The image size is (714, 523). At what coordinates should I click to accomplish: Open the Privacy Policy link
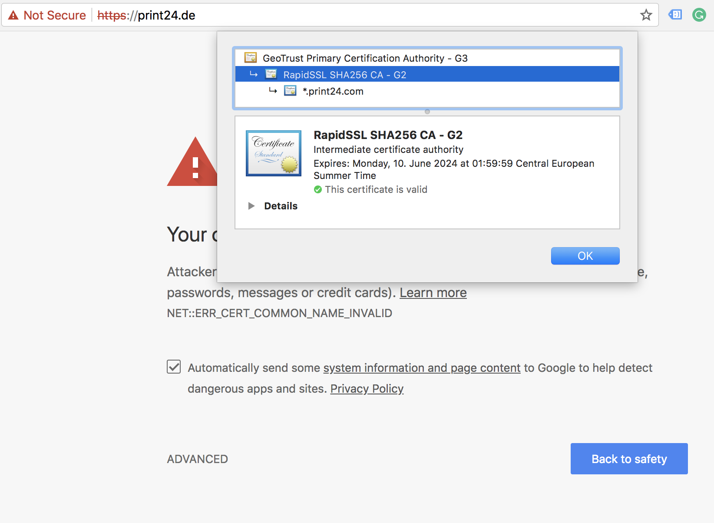point(367,388)
